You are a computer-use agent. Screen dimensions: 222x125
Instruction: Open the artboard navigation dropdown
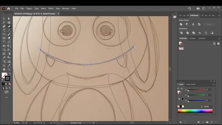[x=51, y=123]
